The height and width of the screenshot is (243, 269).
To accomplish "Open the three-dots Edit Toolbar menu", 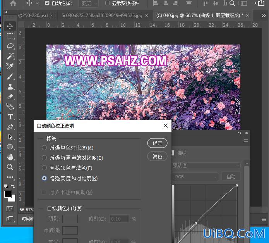I will click(10, 177).
